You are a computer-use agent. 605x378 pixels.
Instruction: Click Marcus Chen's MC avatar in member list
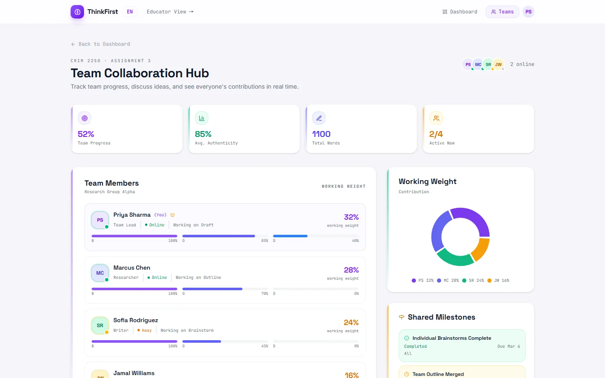pyautogui.click(x=100, y=273)
